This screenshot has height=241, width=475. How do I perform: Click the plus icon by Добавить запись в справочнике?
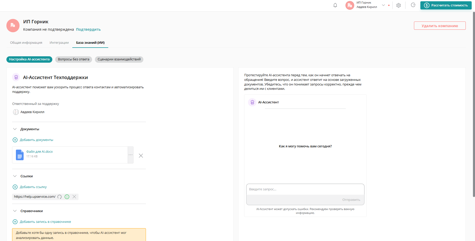[x=15, y=222]
